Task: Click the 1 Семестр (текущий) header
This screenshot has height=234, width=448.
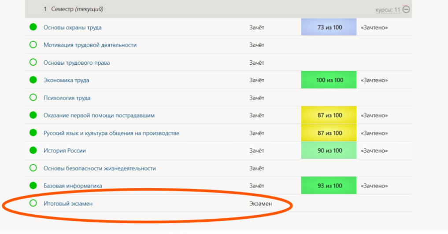Action: [73, 9]
